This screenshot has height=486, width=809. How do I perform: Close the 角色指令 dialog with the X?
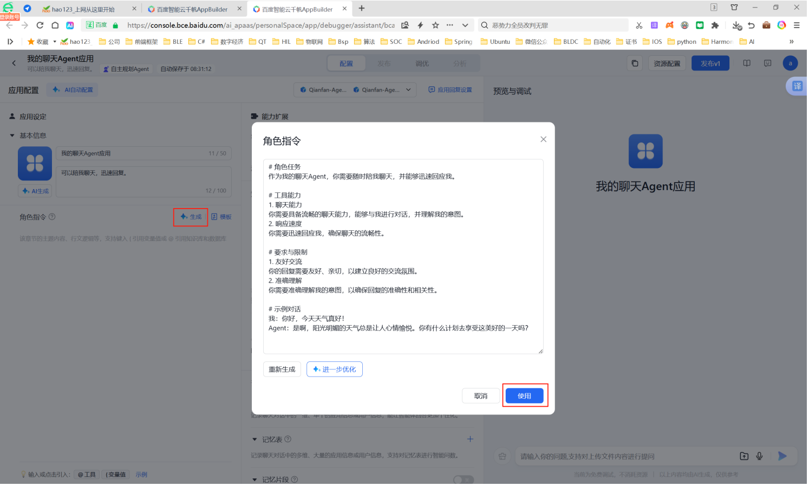[544, 140]
